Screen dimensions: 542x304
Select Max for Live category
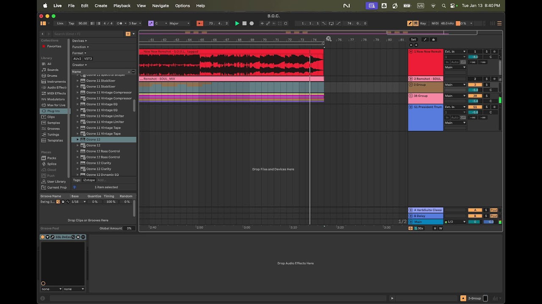click(56, 105)
